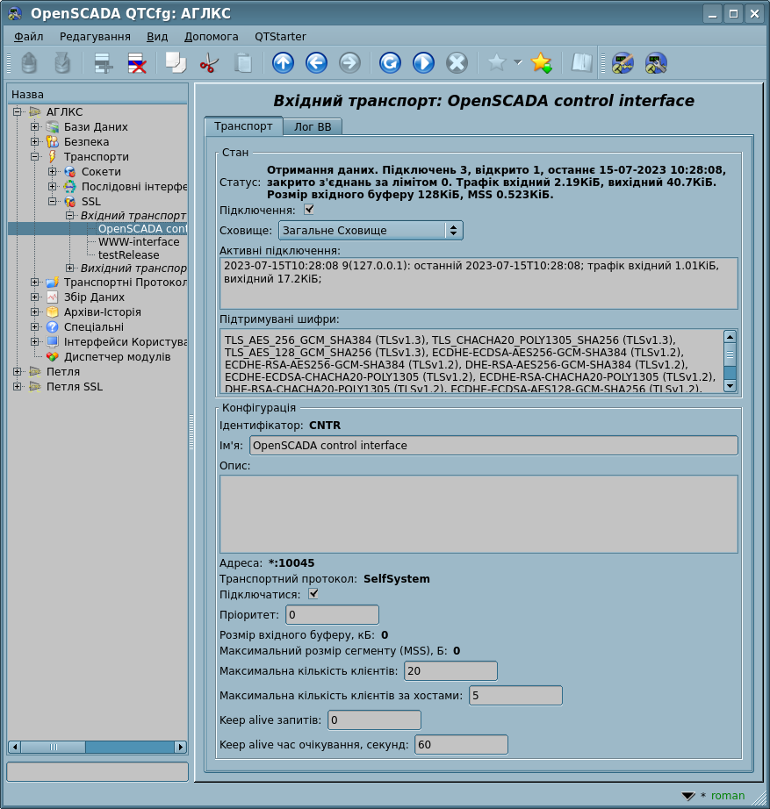Click the Keep alive запитів field

tap(374, 720)
